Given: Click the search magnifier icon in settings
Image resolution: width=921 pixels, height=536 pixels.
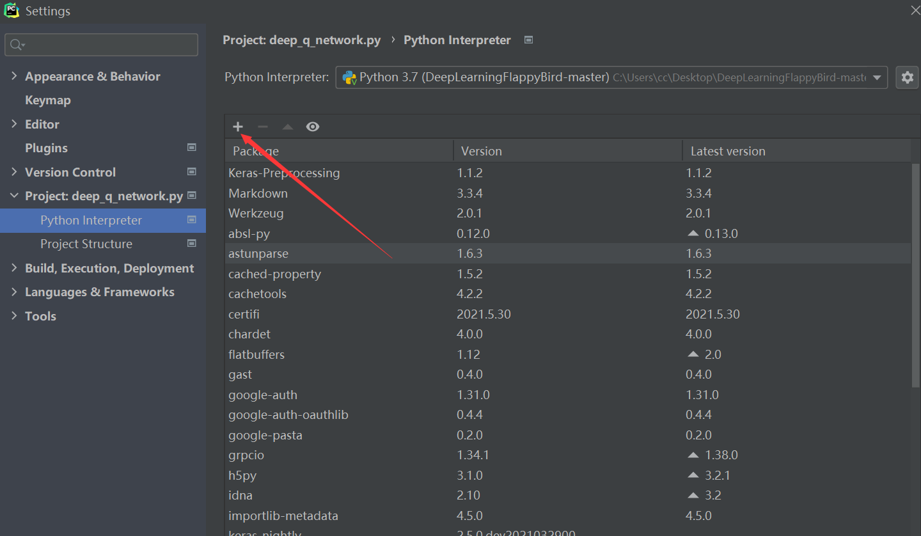Looking at the screenshot, I should click(x=17, y=45).
